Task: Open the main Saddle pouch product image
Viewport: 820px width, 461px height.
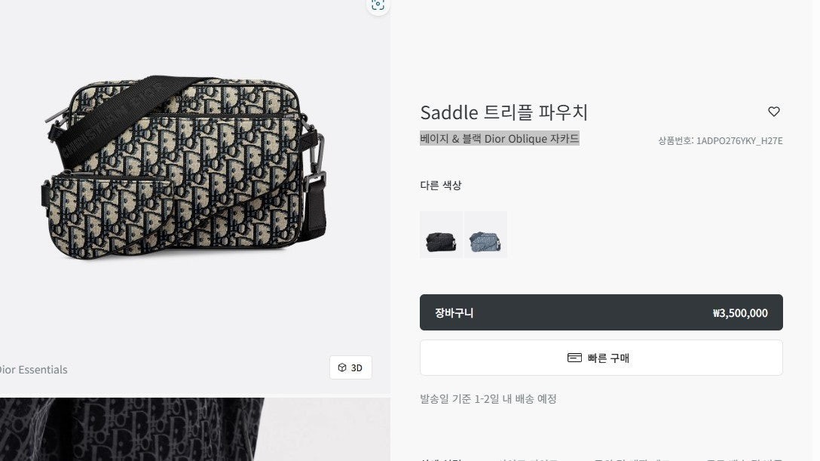Action: (x=185, y=167)
